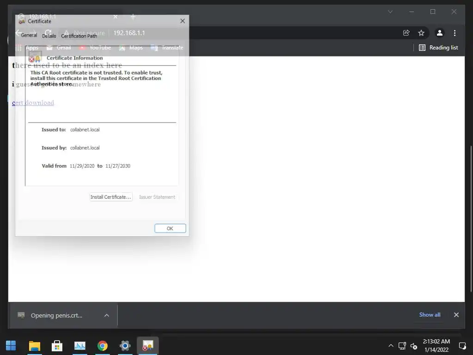Screen dimensions: 473x355
Task: Click the Chrome address bar URL
Action: pyautogui.click(x=129, y=33)
